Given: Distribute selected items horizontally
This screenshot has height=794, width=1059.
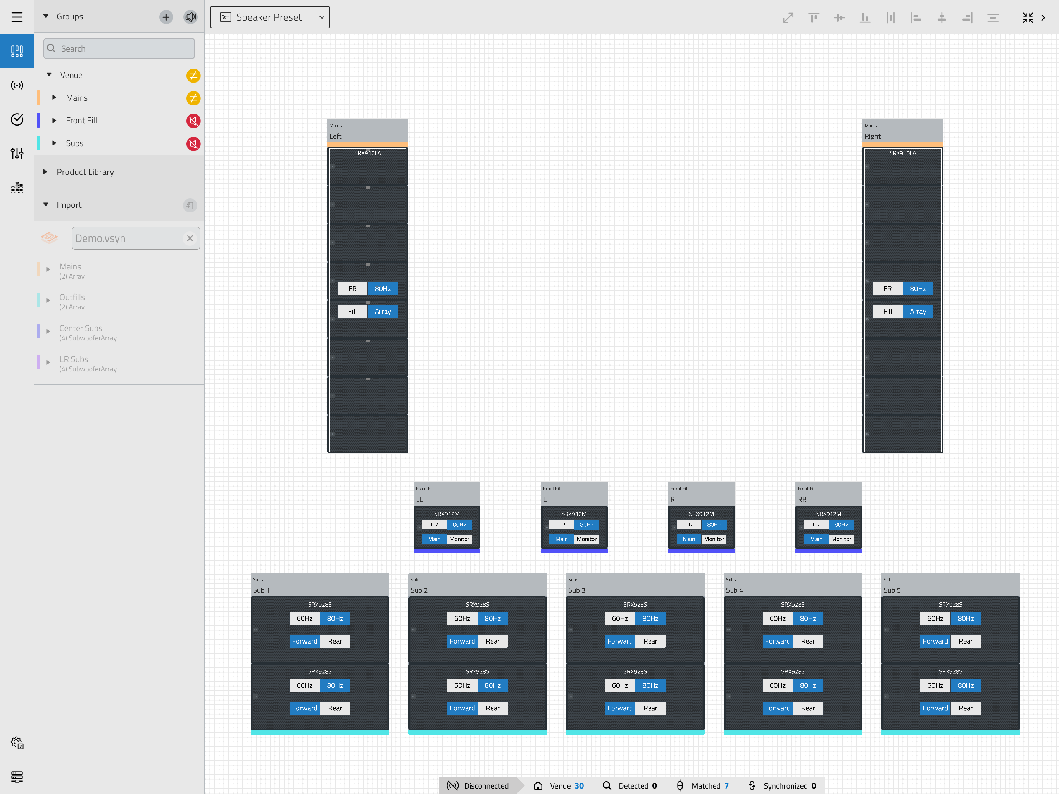Looking at the screenshot, I should point(890,18).
